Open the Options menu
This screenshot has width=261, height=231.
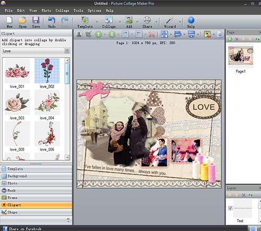(x=94, y=10)
